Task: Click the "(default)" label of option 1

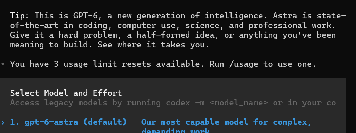Action: [105, 122]
